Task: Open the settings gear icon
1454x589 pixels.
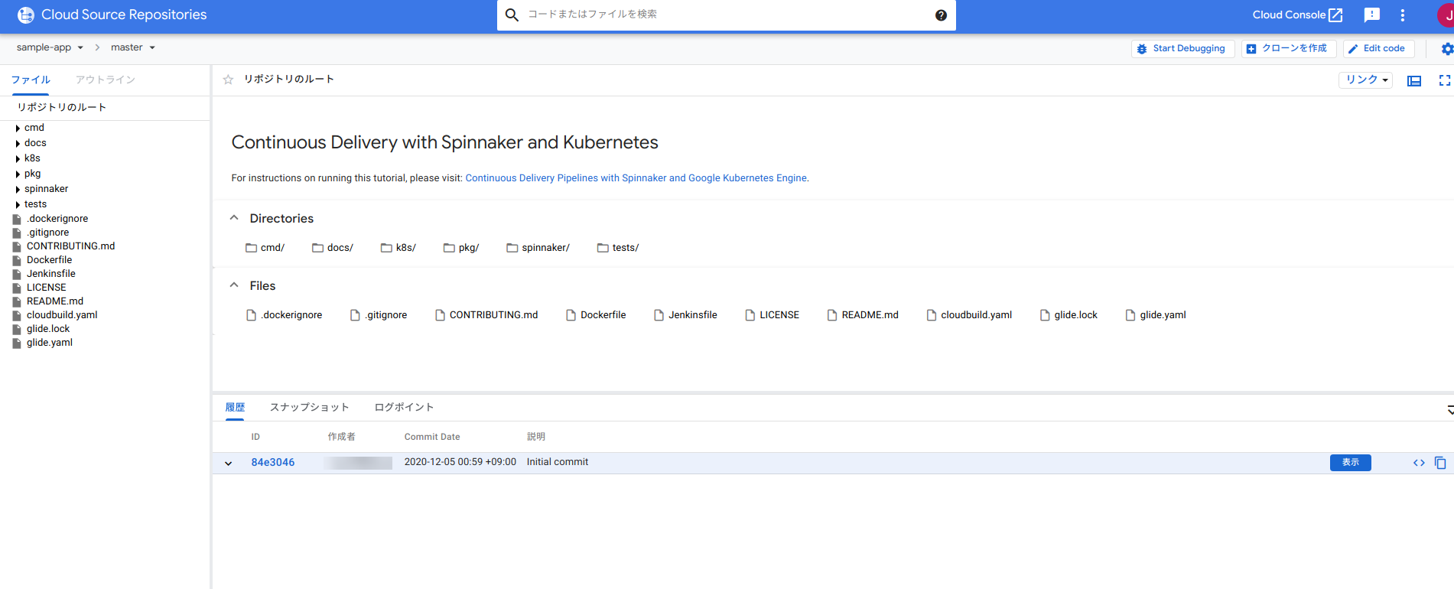Action: (x=1446, y=48)
